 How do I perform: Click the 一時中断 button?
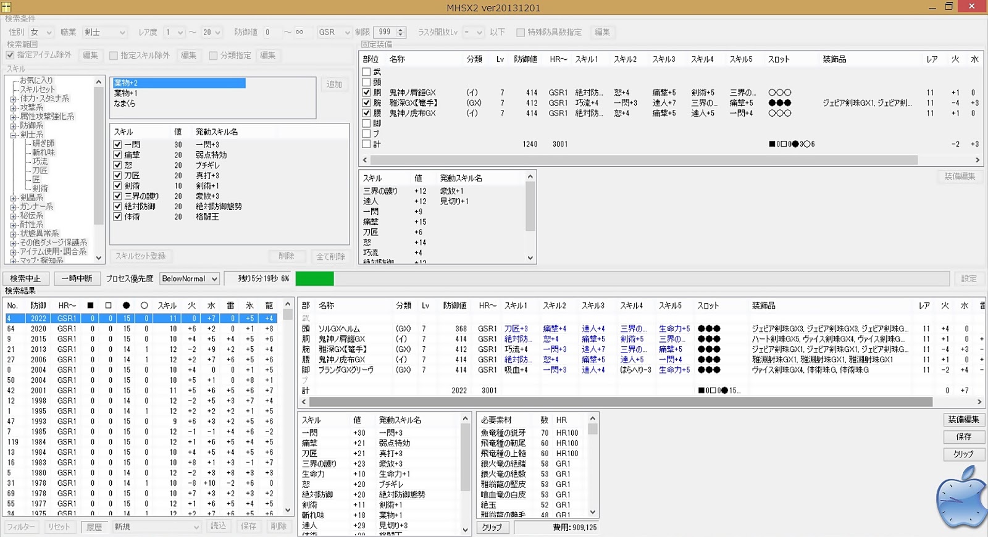pos(77,279)
